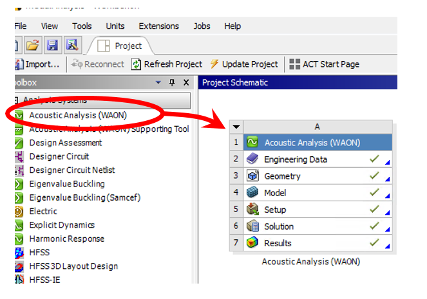Select the Model cell
The height and width of the screenshot is (299, 427).
pyautogui.click(x=318, y=193)
